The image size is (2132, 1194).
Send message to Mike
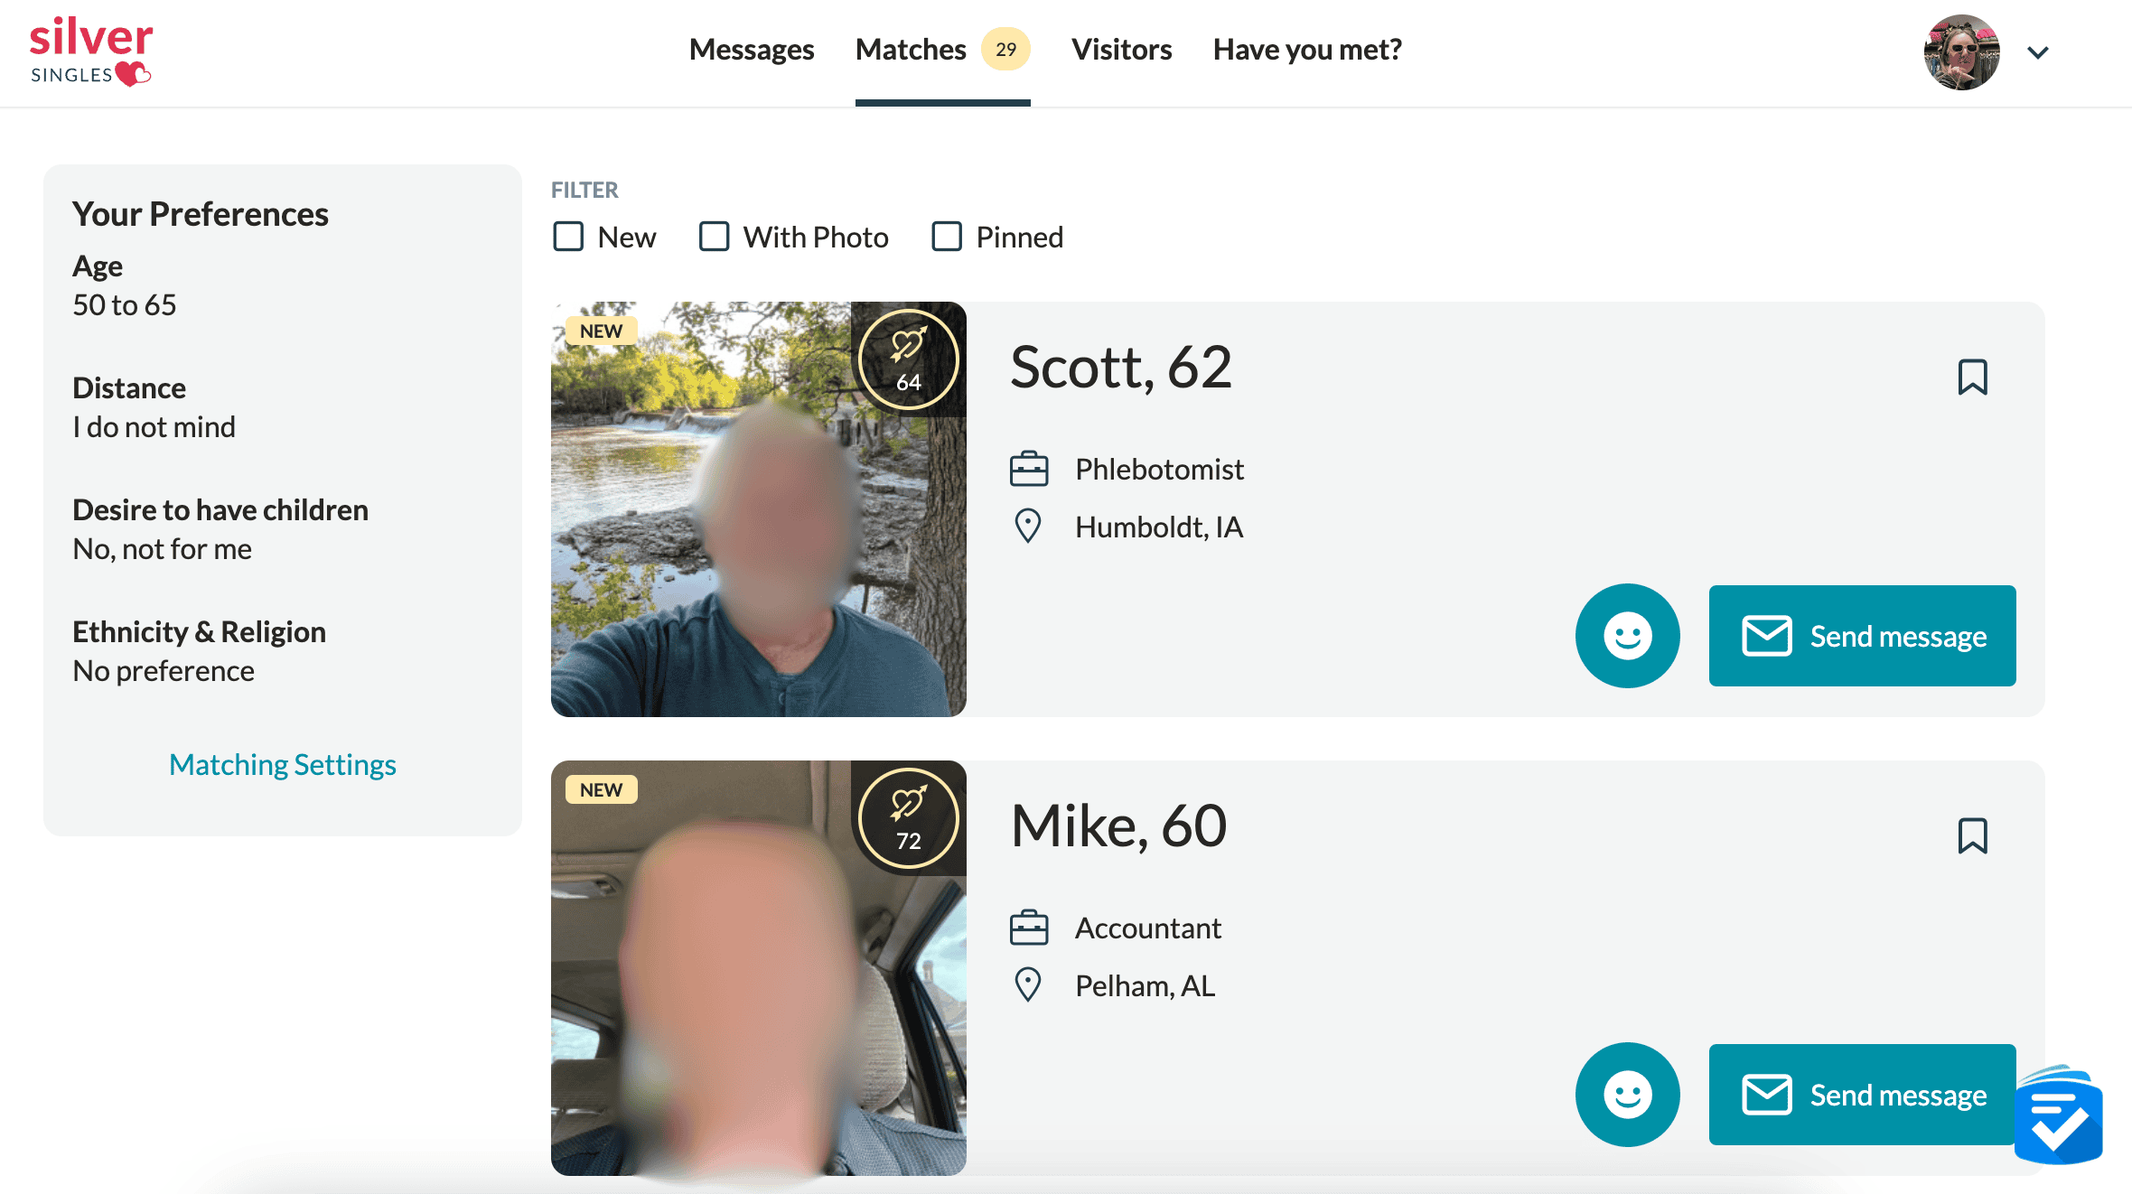(x=1860, y=1093)
